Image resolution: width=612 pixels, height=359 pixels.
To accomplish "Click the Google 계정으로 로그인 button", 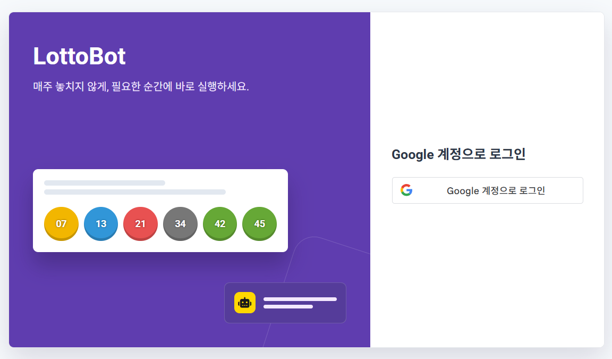I will pos(488,190).
